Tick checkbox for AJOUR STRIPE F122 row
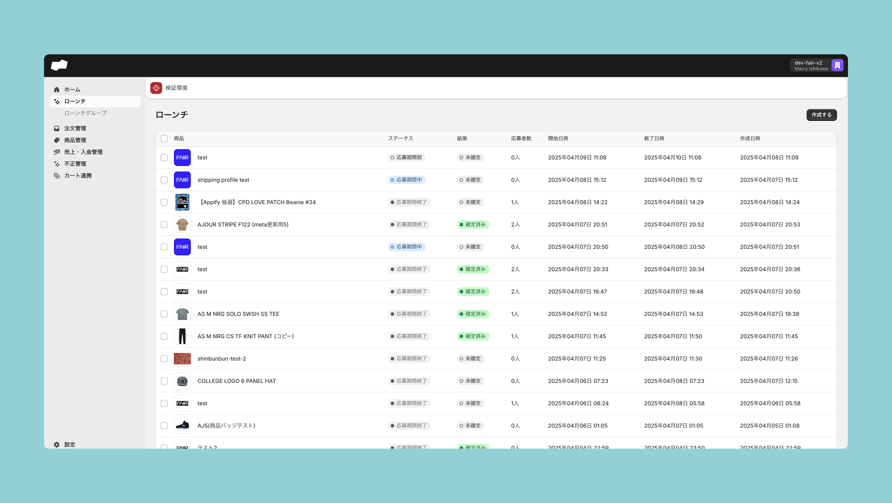Image resolution: width=892 pixels, height=503 pixels. 164,225
